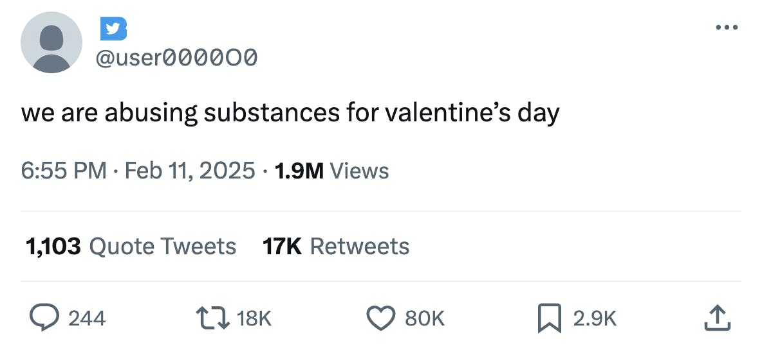Click the bold 1.9M view figure
Image resolution: width=762 pixels, height=348 pixels.
(x=299, y=171)
